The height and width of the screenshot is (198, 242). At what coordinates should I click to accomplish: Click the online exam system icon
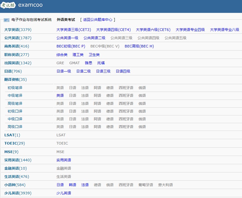(x=7, y=20)
